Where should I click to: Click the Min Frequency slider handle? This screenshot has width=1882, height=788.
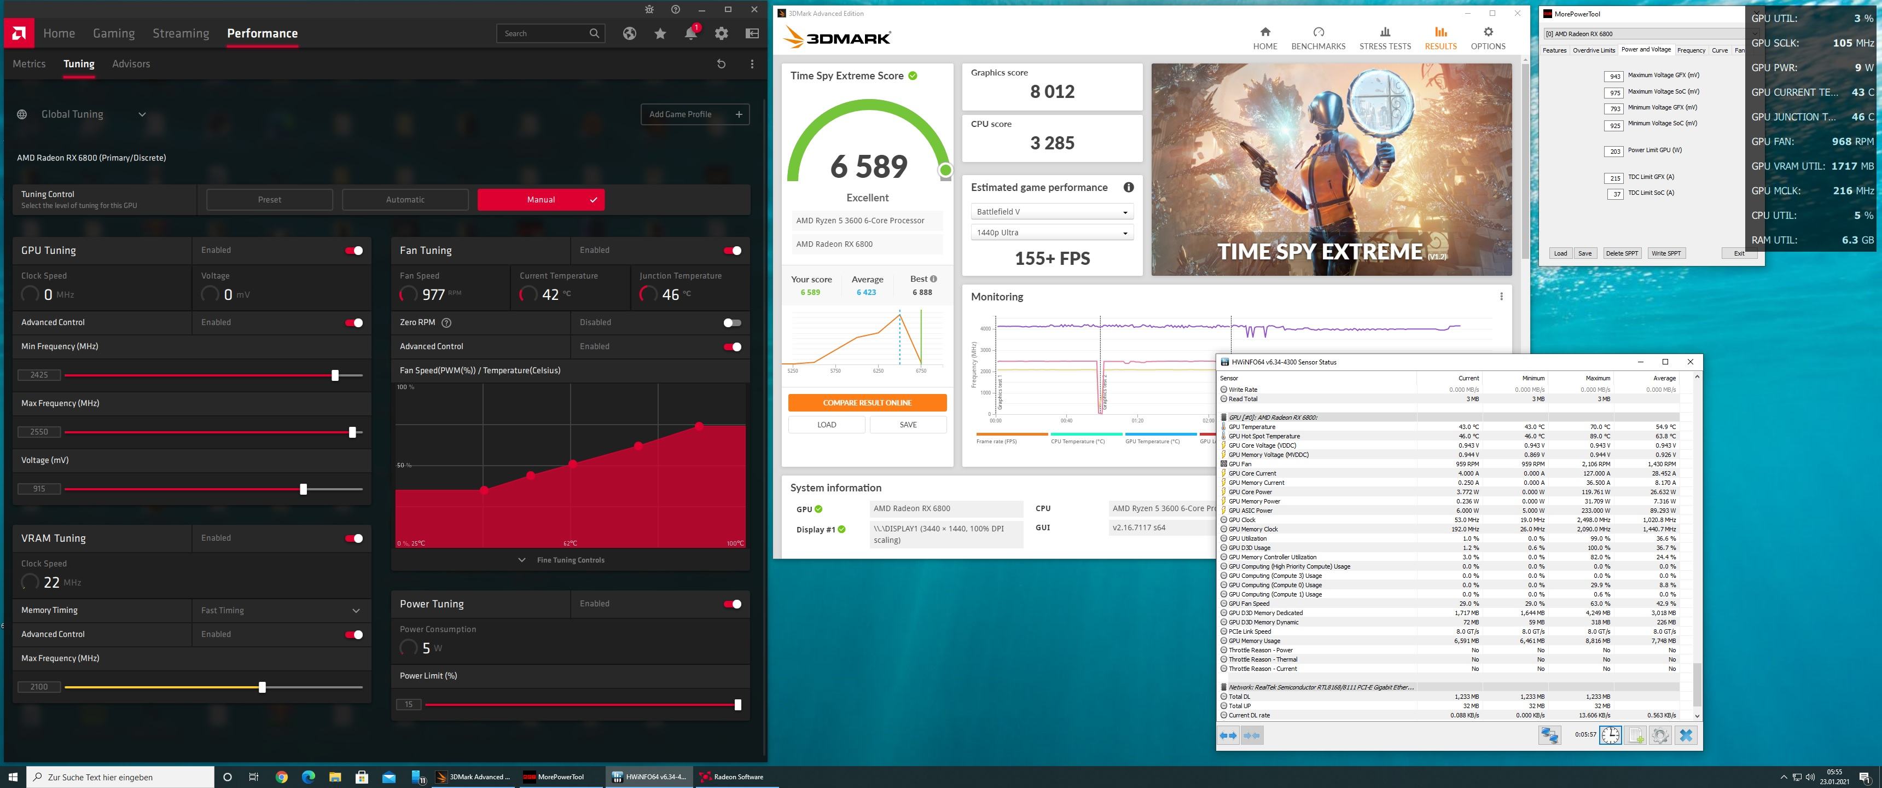click(x=335, y=375)
